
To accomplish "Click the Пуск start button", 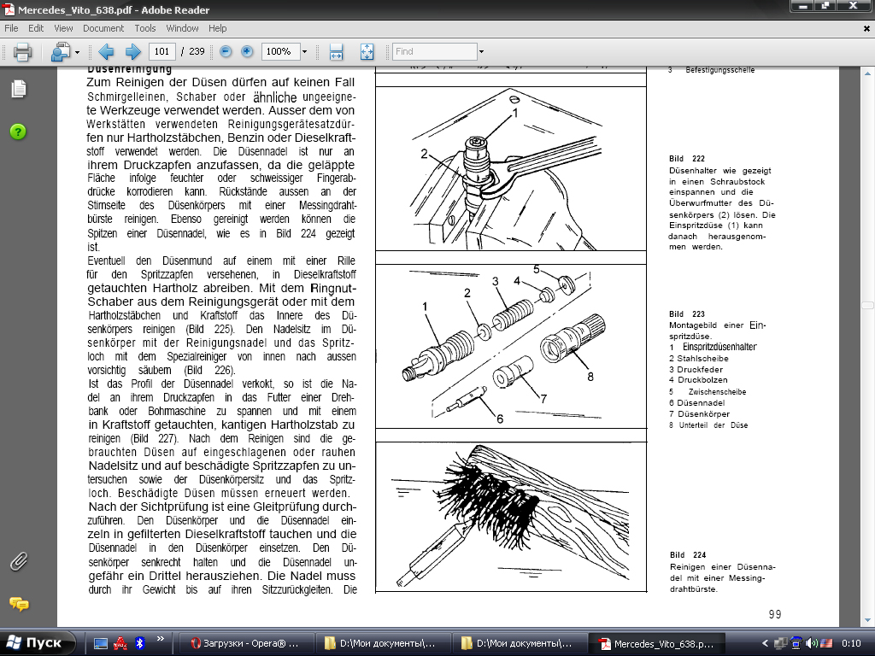I will (37, 643).
